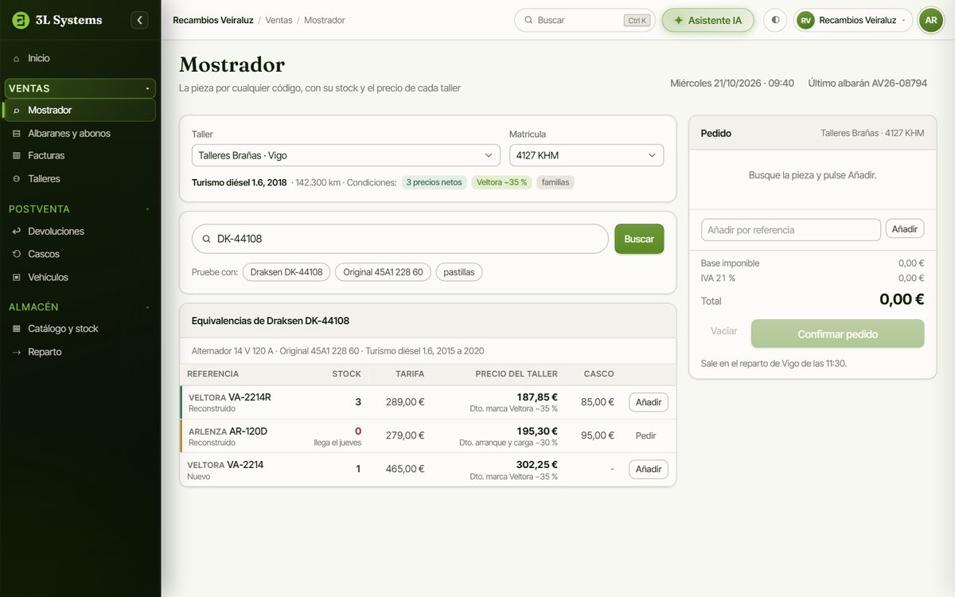The width and height of the screenshot is (955, 597).
Task: Click the 3 precios netos tag
Action: pyautogui.click(x=434, y=182)
